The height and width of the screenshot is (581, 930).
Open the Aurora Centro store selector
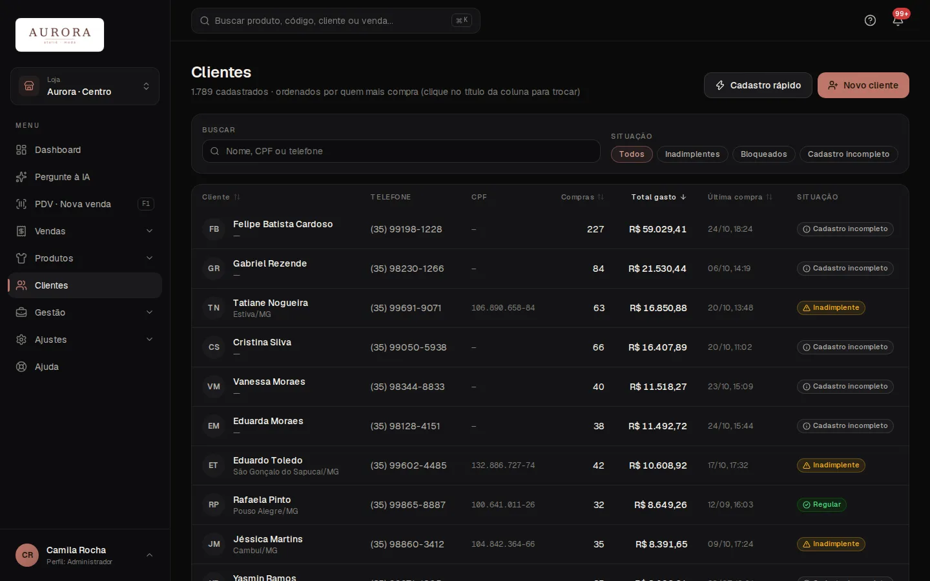pos(85,87)
